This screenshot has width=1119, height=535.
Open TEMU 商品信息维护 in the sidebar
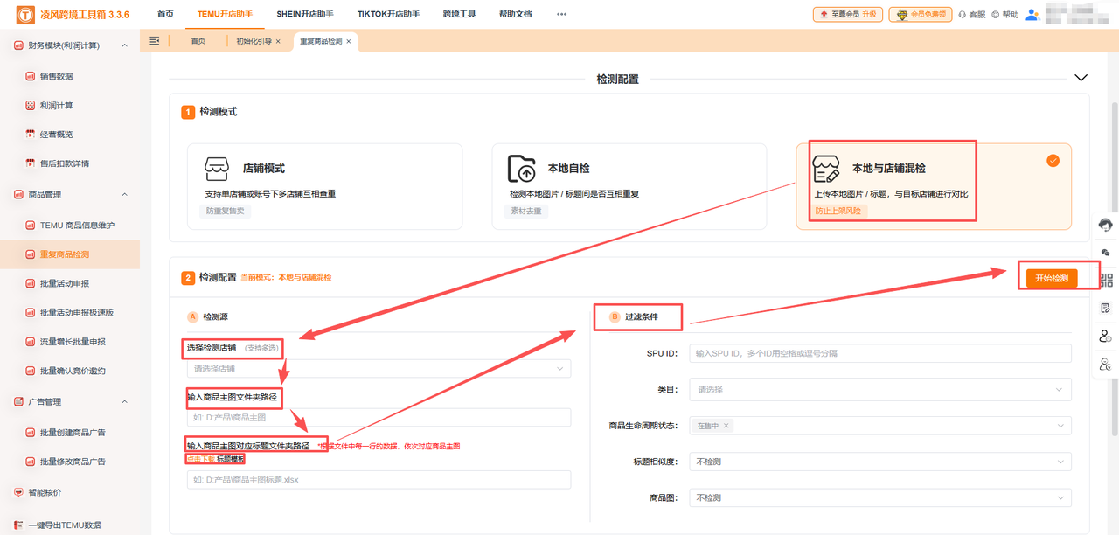(x=77, y=225)
